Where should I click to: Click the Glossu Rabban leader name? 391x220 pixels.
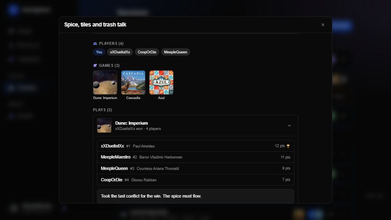(144, 180)
